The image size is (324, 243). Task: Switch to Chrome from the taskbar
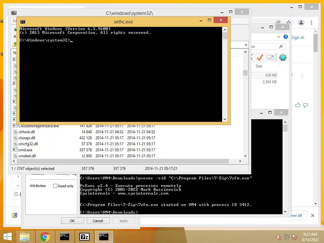pyautogui.click(x=45, y=237)
